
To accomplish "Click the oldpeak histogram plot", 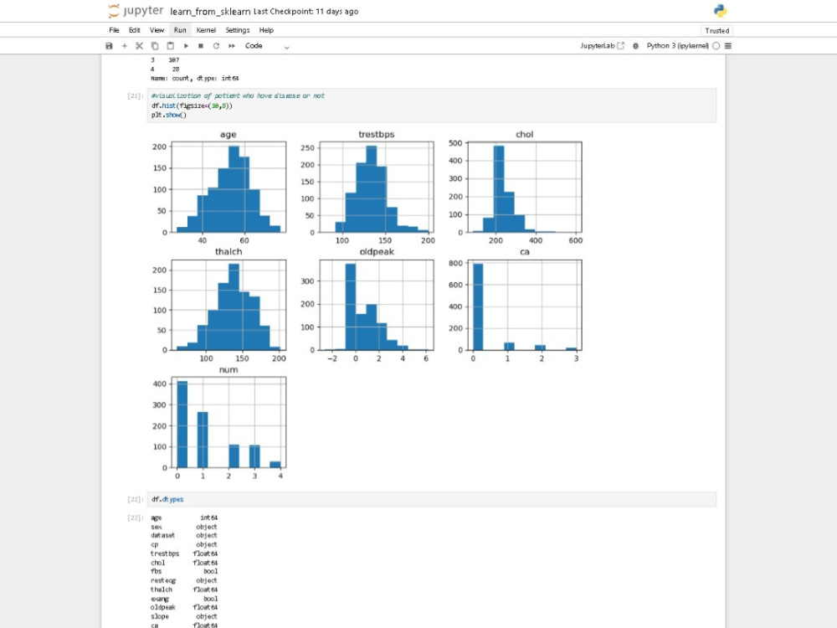I will tap(377, 305).
